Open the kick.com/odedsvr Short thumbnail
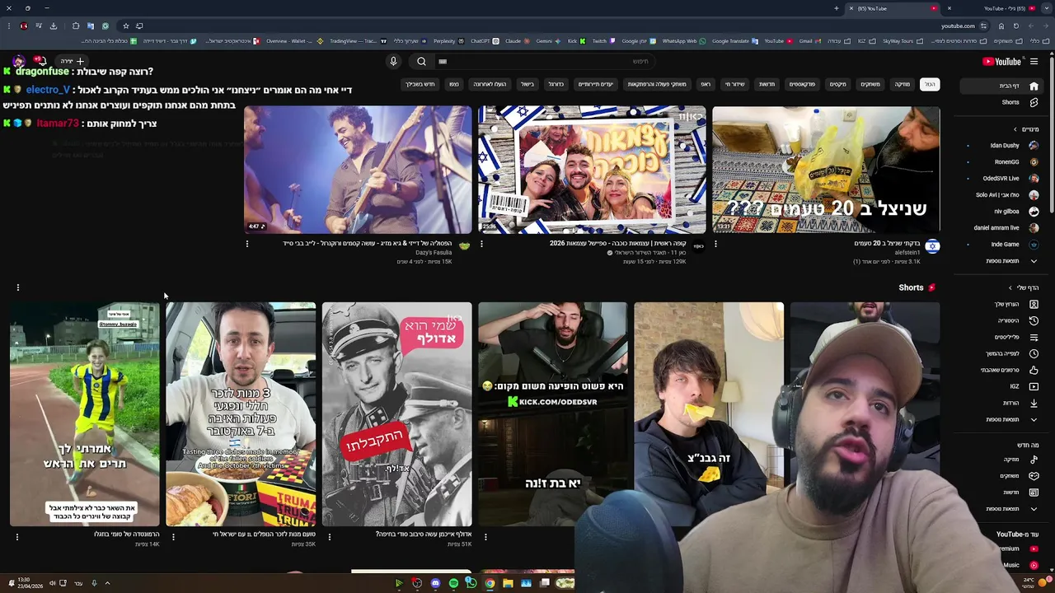 pos(552,414)
